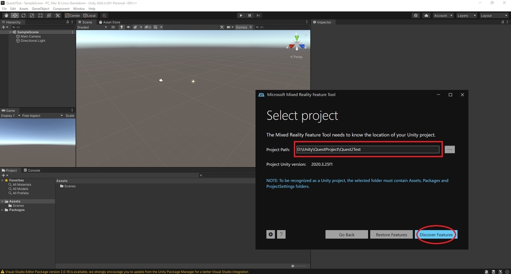This screenshot has height=274, width=511.
Task: Open the Layout dropdown
Action: point(493,15)
